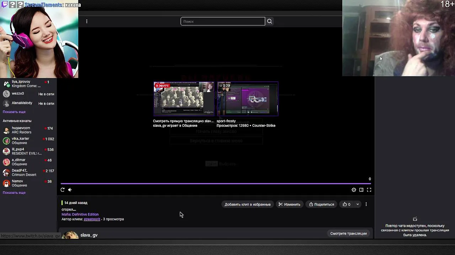
Task: Open Namov channel in sidebar
Action: tap(28, 183)
